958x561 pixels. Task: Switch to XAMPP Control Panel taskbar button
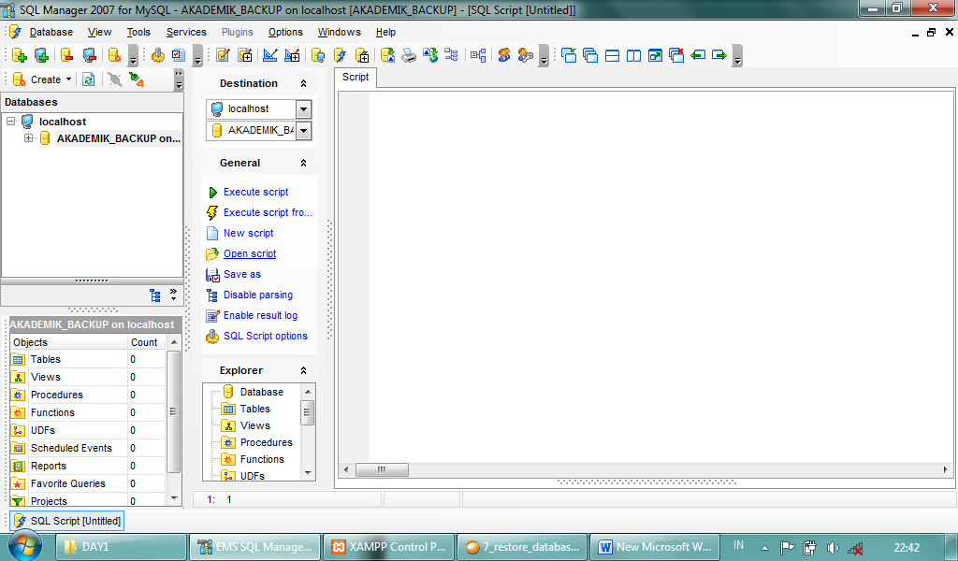click(x=388, y=547)
